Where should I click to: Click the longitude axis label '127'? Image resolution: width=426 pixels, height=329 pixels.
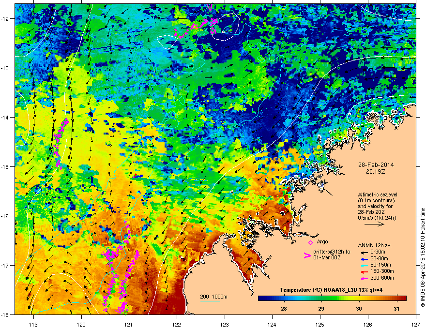tap(416, 324)
